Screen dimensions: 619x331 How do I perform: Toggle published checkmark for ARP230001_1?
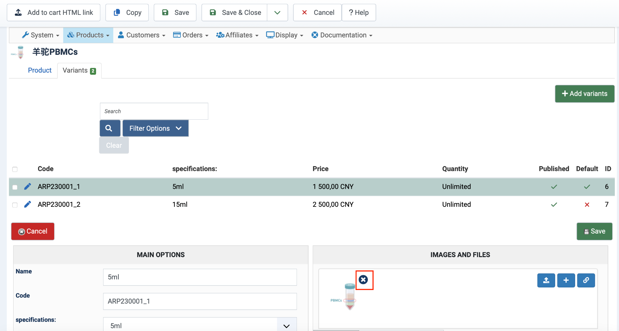pos(554,187)
